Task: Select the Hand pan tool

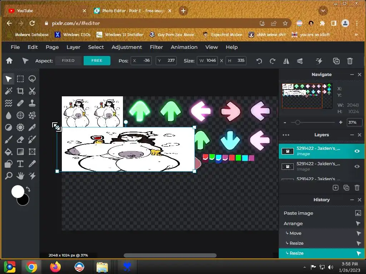Action: (20, 176)
